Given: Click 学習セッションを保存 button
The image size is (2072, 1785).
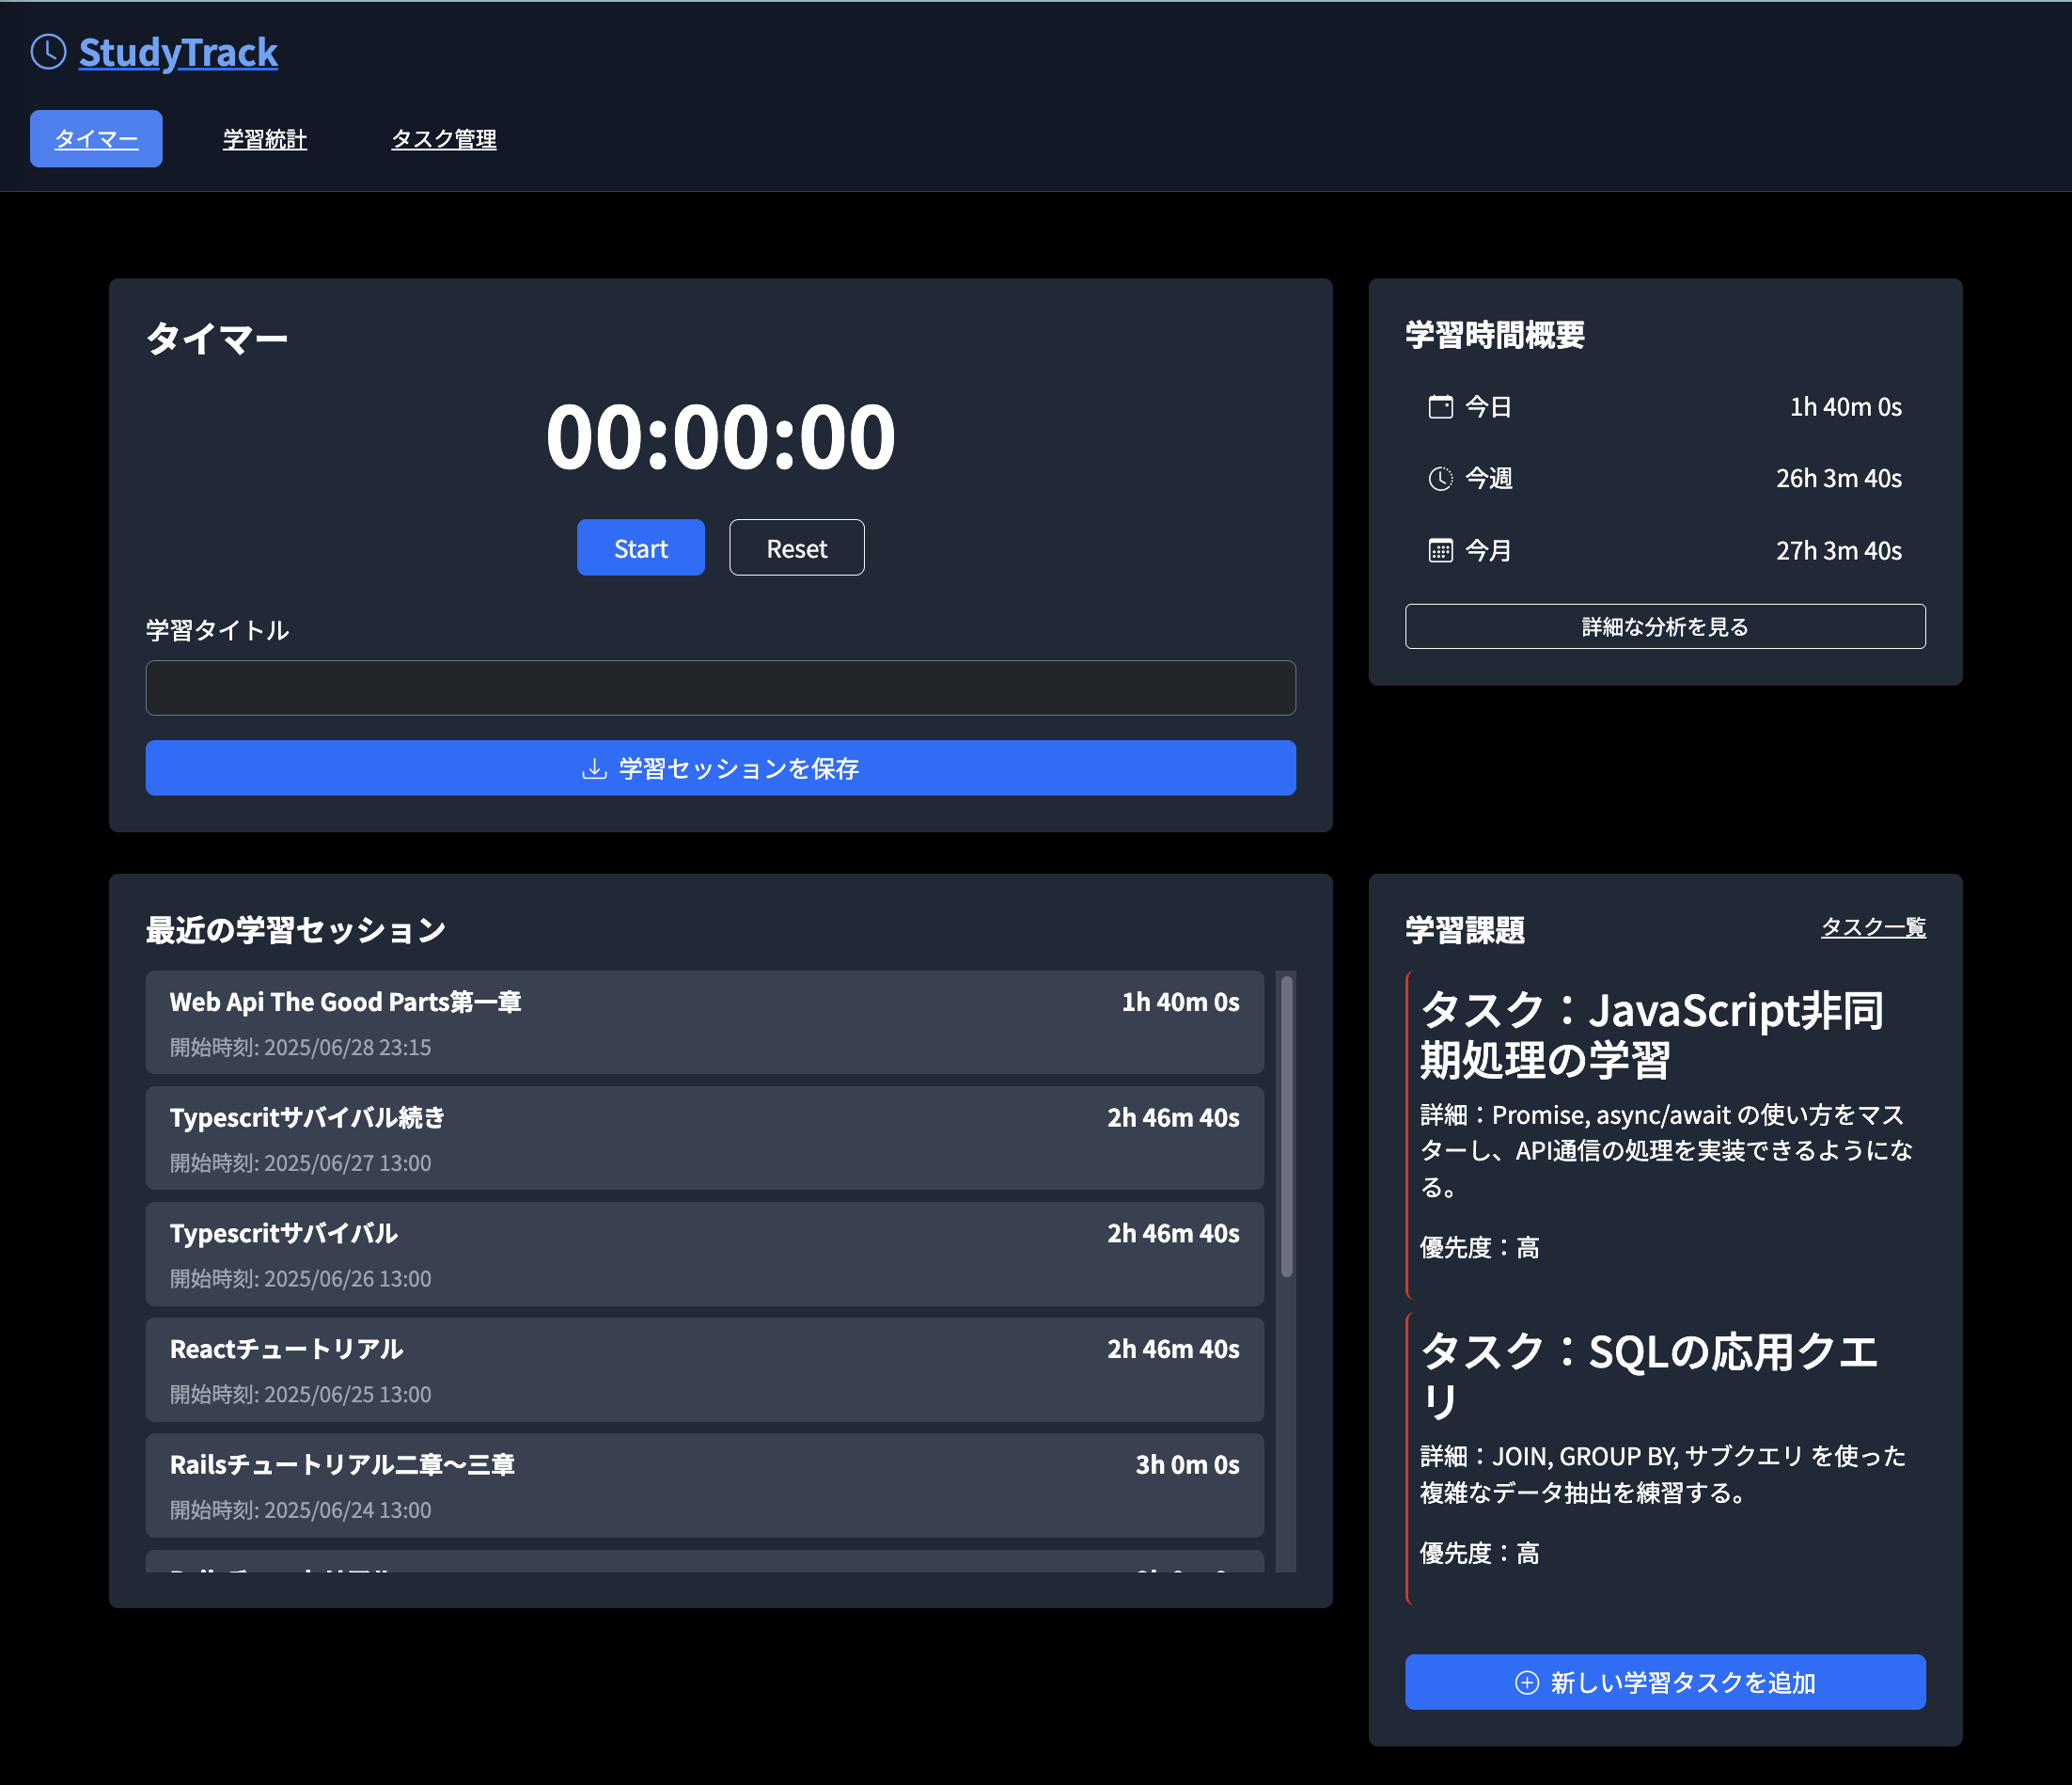Looking at the screenshot, I should tap(721, 768).
